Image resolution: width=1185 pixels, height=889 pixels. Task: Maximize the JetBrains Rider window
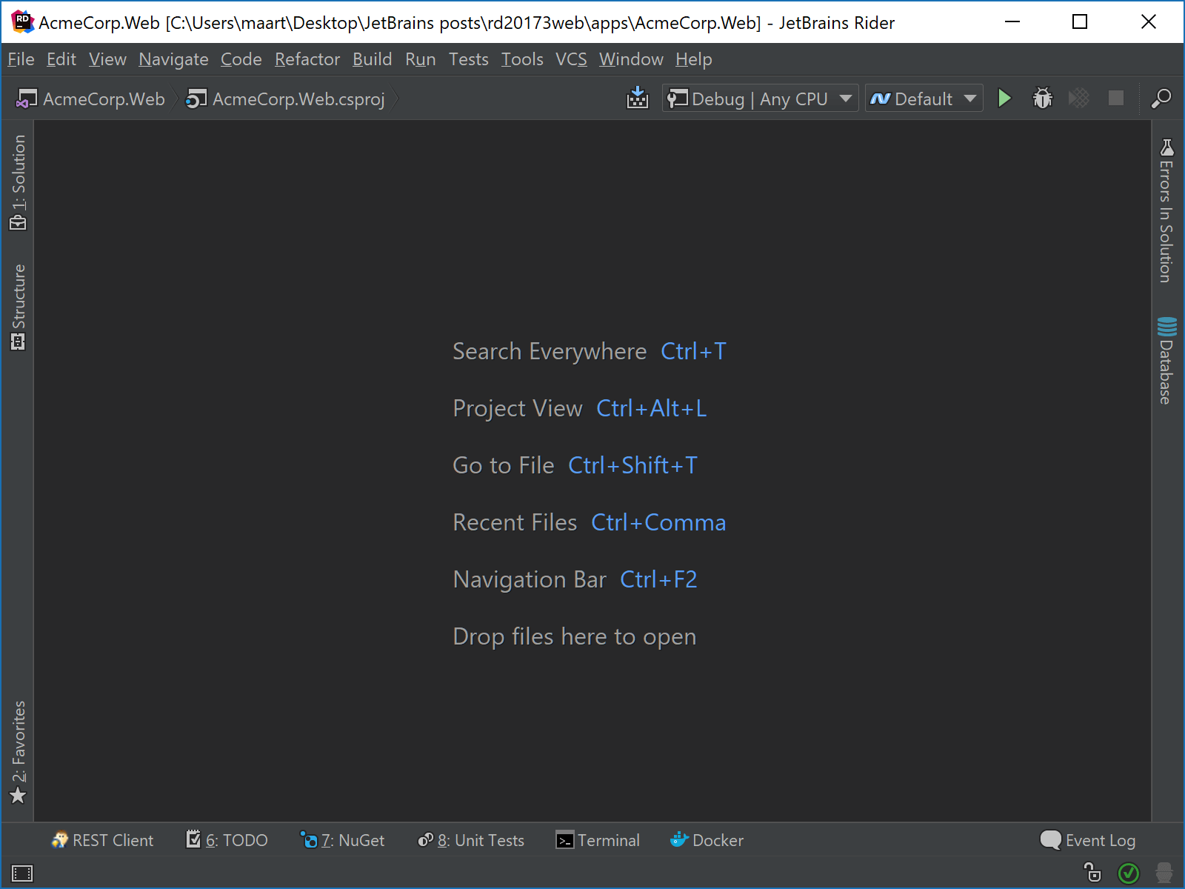pyautogui.click(x=1080, y=22)
